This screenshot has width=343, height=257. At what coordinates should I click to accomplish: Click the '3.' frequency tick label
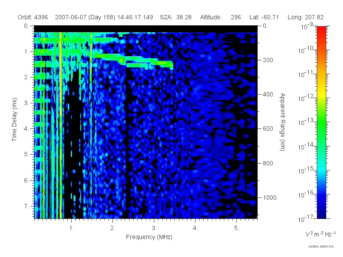click(x=154, y=228)
